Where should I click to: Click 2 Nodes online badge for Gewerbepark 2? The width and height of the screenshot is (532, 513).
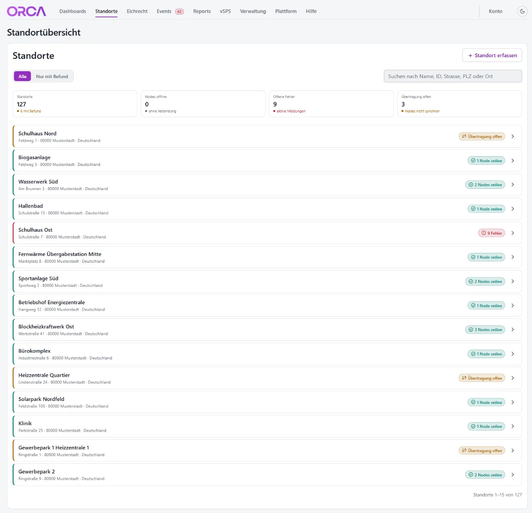(485, 475)
